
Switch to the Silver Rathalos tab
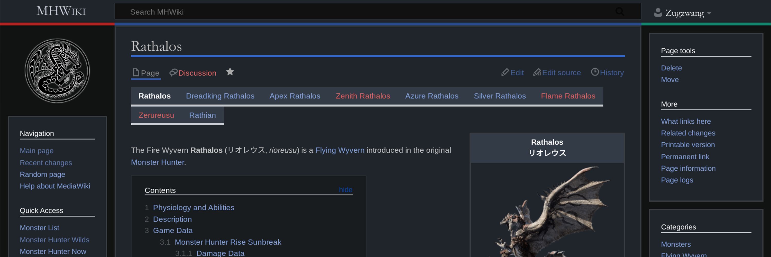point(500,96)
